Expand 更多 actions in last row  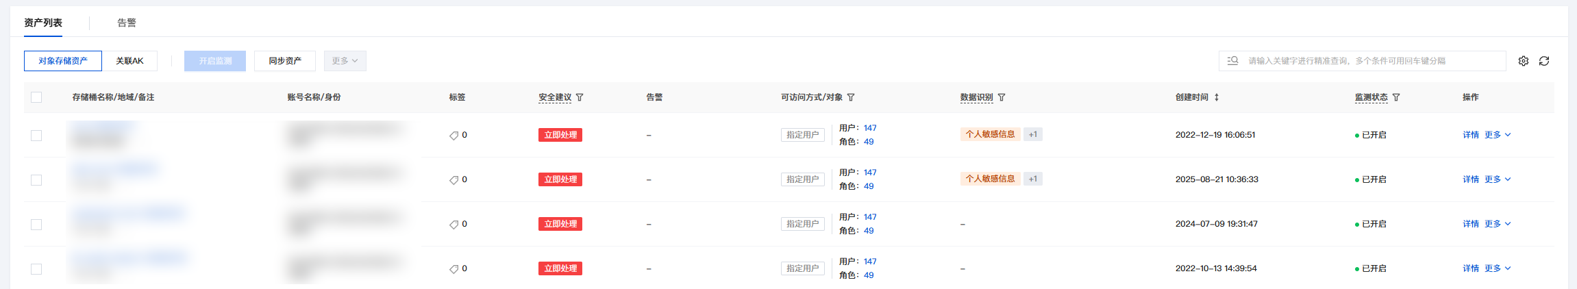(x=1498, y=268)
